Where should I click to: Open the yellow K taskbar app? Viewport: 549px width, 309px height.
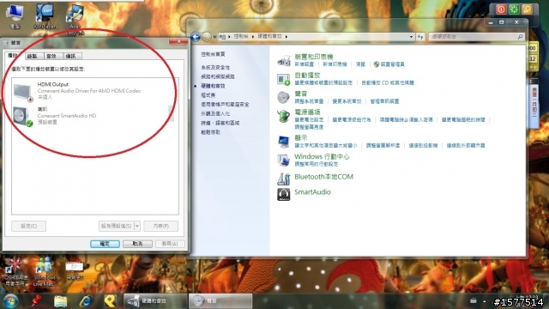pyautogui.click(x=110, y=301)
